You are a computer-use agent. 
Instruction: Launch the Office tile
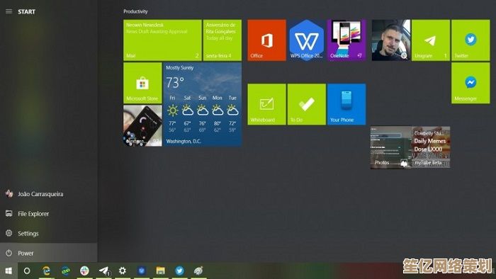(266, 40)
